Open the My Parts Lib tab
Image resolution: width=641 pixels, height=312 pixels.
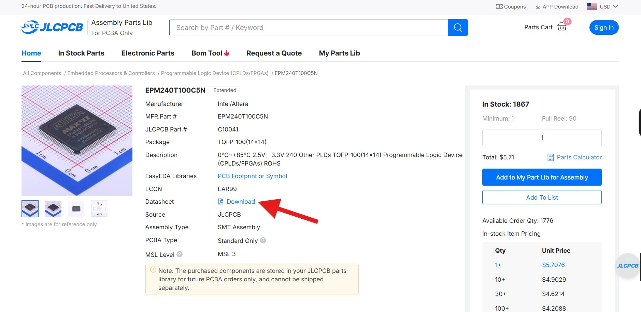pos(339,53)
